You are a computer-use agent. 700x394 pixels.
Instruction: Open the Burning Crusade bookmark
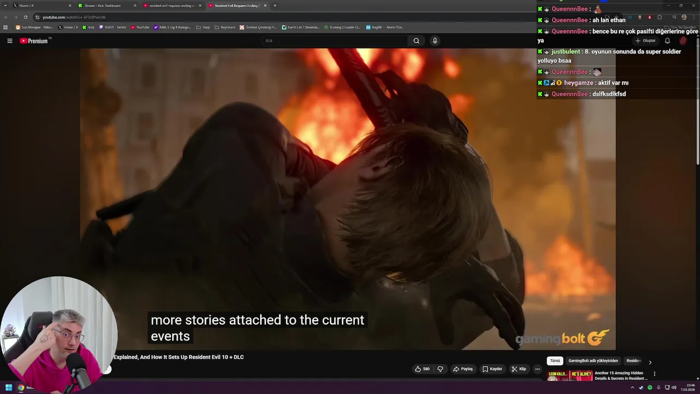pyautogui.click(x=342, y=27)
